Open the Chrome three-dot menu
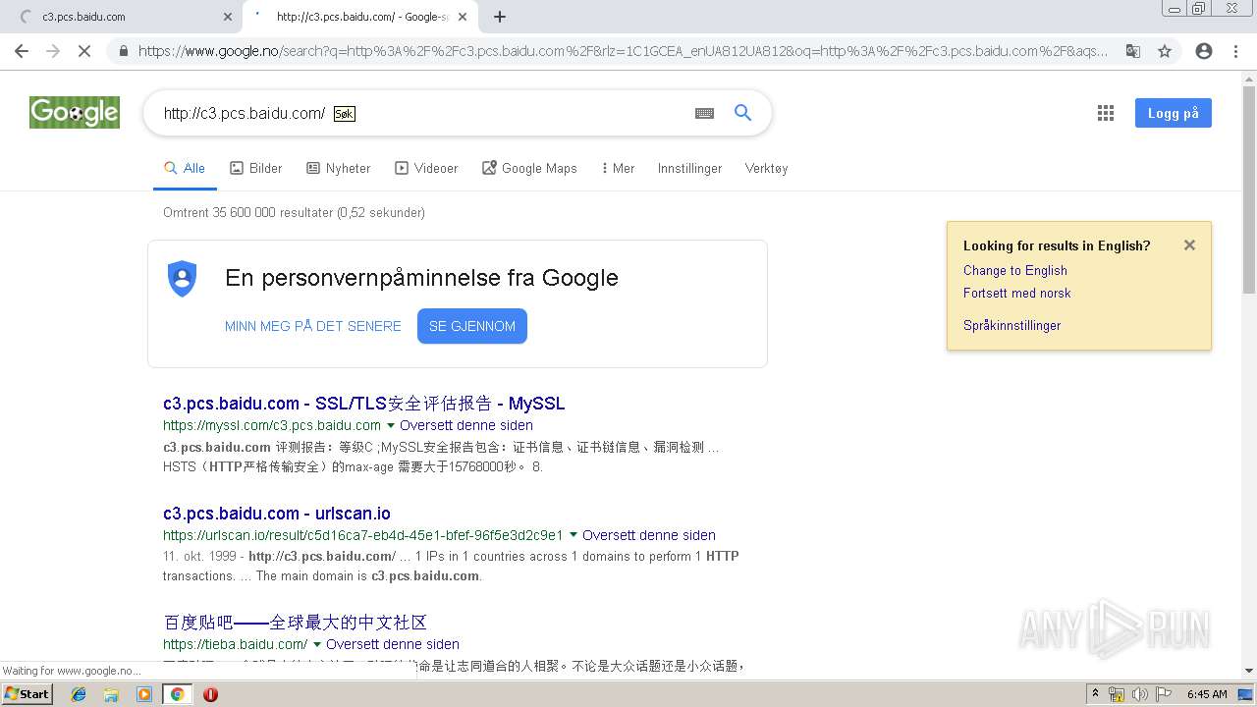The image size is (1257, 707). [x=1235, y=51]
